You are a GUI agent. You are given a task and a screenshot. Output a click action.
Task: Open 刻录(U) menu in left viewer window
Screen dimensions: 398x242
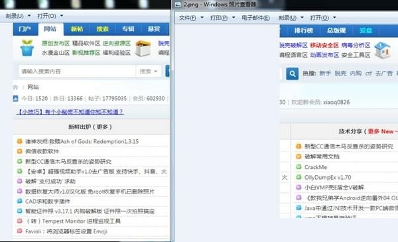click(18, 16)
